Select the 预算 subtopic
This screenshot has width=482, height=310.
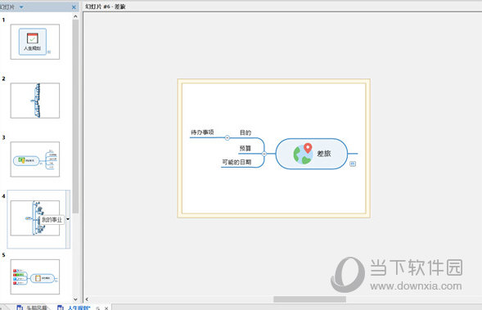[x=246, y=148]
